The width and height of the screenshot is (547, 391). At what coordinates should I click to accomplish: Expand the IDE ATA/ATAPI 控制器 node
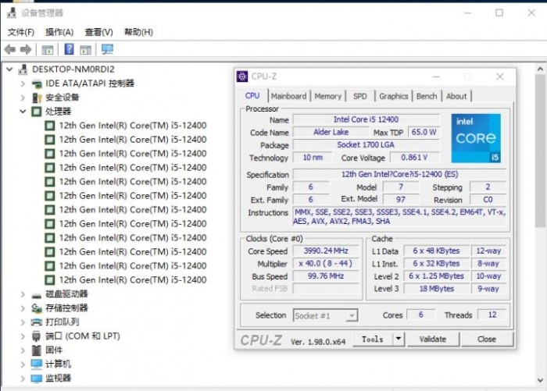point(23,84)
